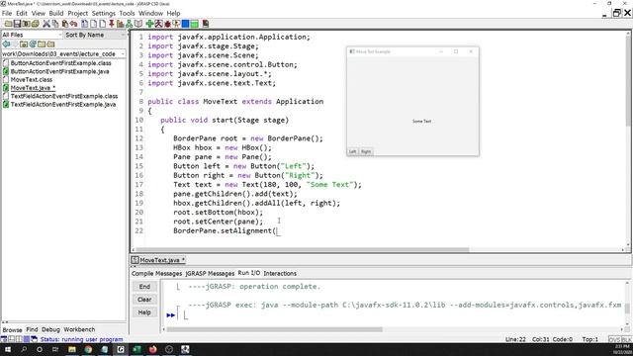
Task: Switch to the Workbench tab
Action: pos(79,329)
